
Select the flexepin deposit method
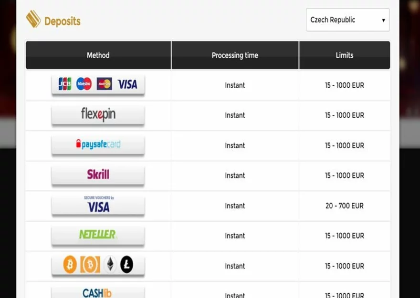98,115
